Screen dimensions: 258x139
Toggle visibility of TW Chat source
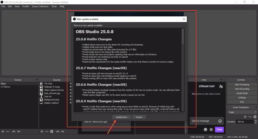click(71, 83)
